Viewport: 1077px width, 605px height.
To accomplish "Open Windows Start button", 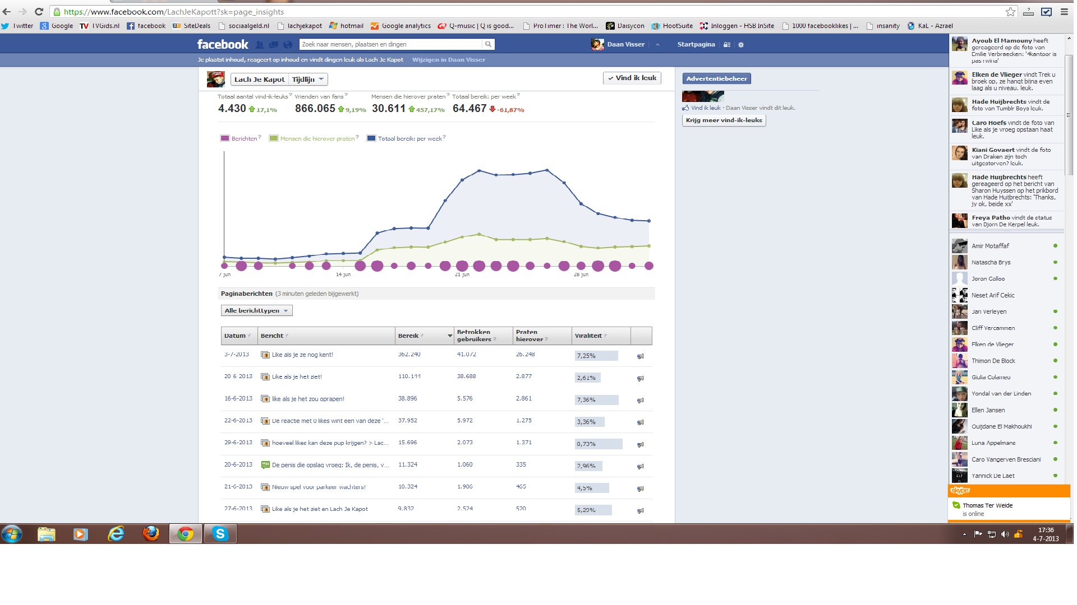I will (12, 534).
